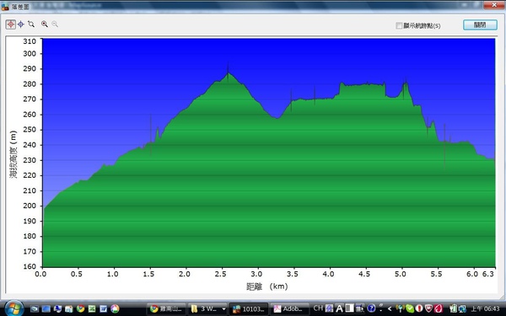
Task: Enable the 顯示航跡點(S) checkbox
Action: click(x=399, y=25)
